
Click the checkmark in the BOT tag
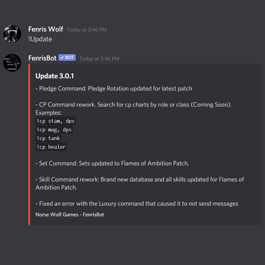(x=62, y=57)
